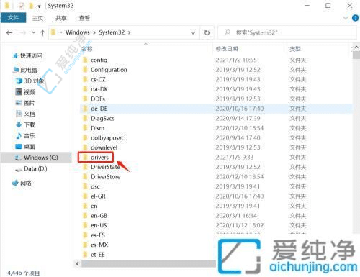Open the 共享 ribbon tab

point(61,18)
